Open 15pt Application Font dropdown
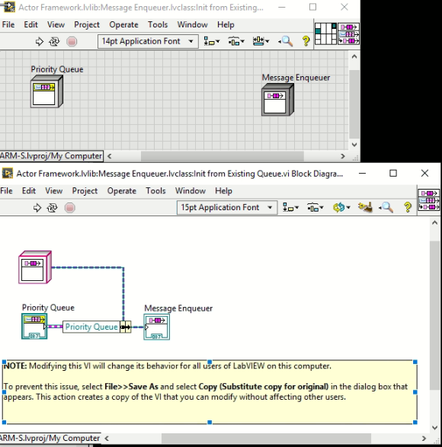Viewport: 442px width, 447px height. (227, 208)
